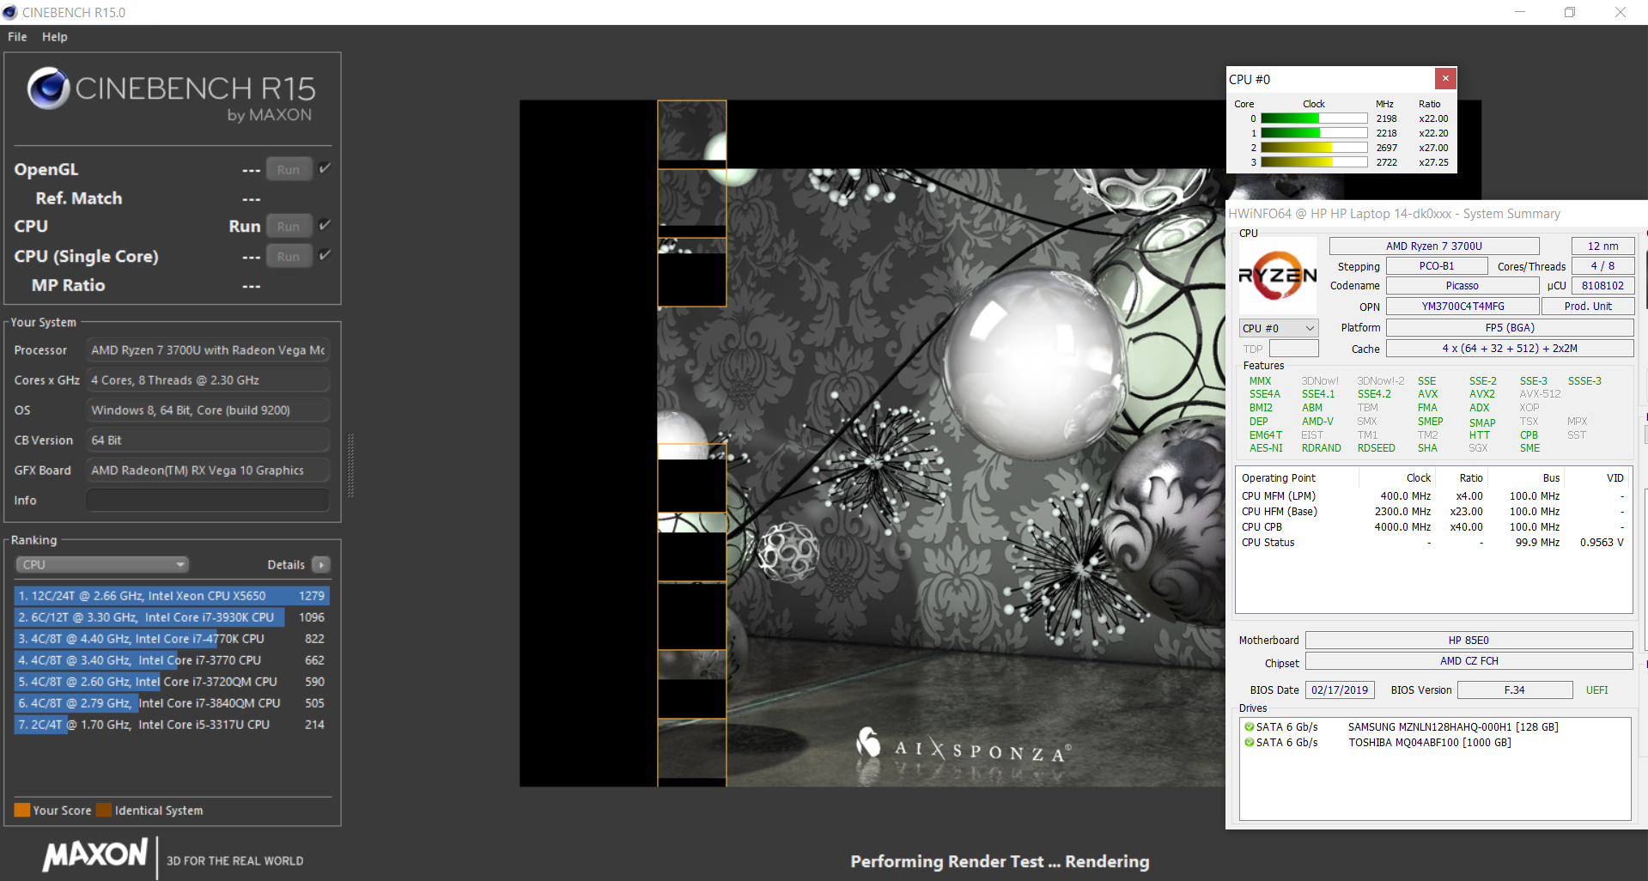Toggle the CPU test checkbox
The width and height of the screenshot is (1648, 881).
click(x=325, y=226)
